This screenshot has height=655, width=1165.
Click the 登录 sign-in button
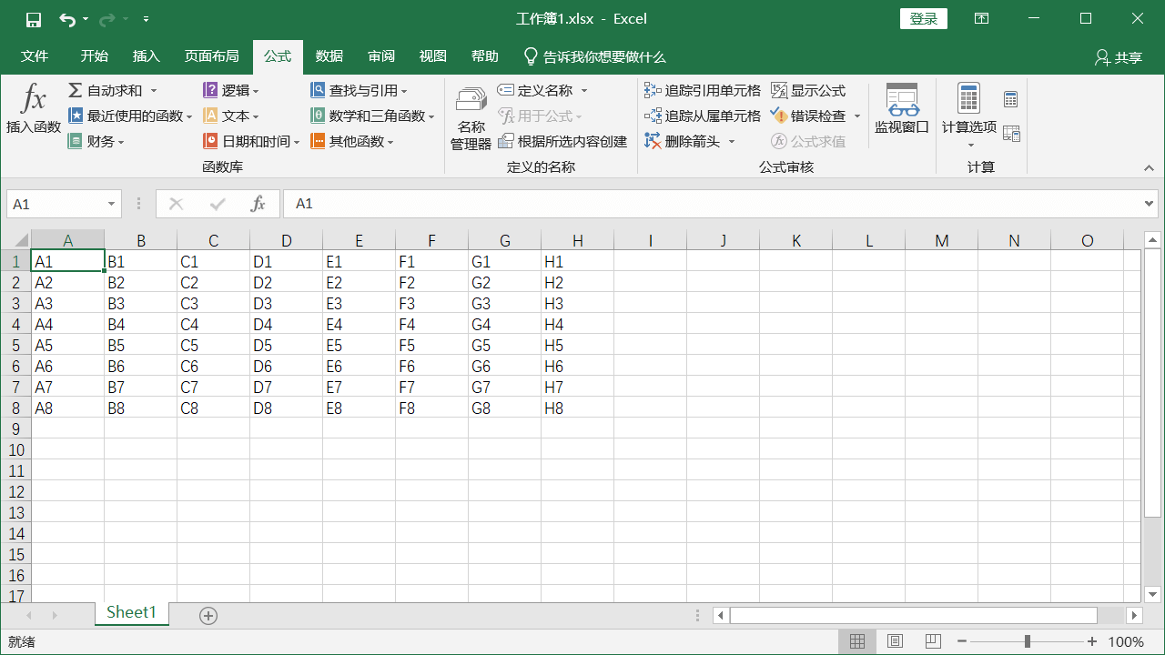click(x=923, y=19)
